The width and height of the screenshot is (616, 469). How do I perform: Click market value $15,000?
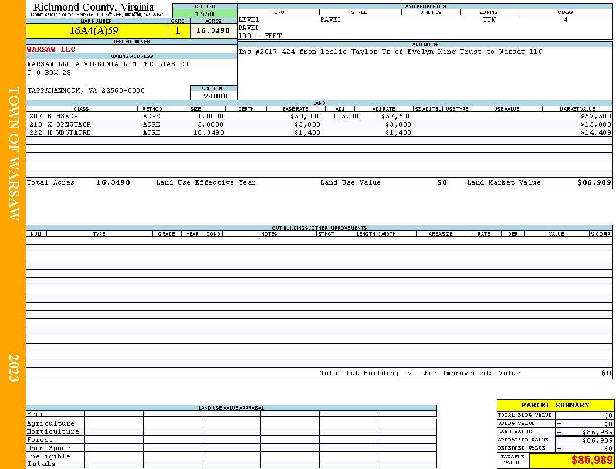click(x=596, y=124)
